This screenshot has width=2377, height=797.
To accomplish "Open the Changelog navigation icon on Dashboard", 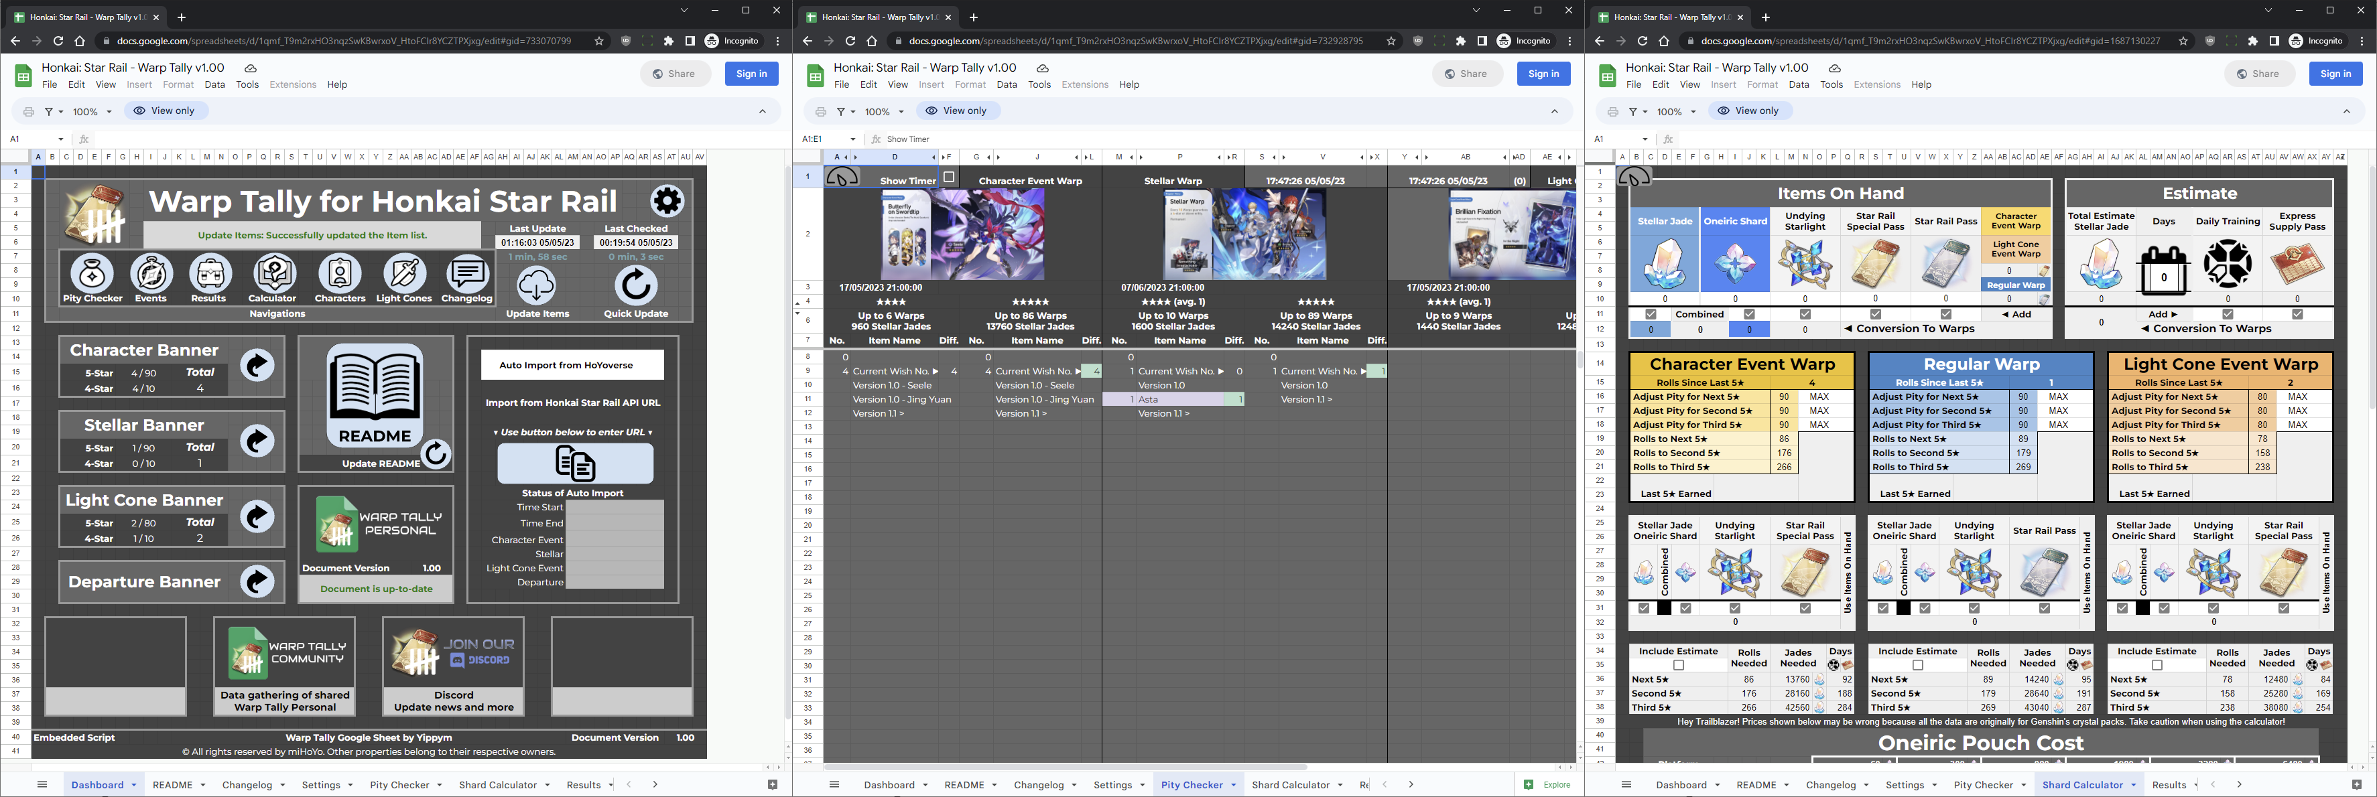I will [x=467, y=274].
